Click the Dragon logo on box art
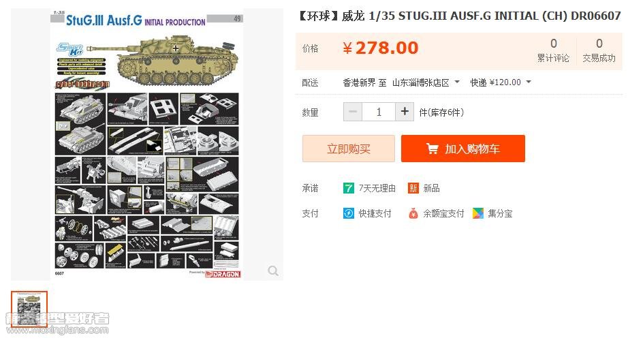 click(x=223, y=275)
